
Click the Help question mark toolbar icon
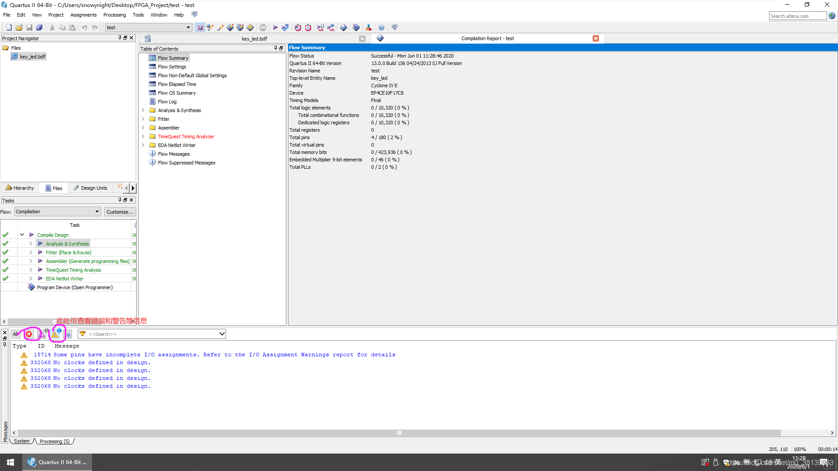[x=381, y=27]
